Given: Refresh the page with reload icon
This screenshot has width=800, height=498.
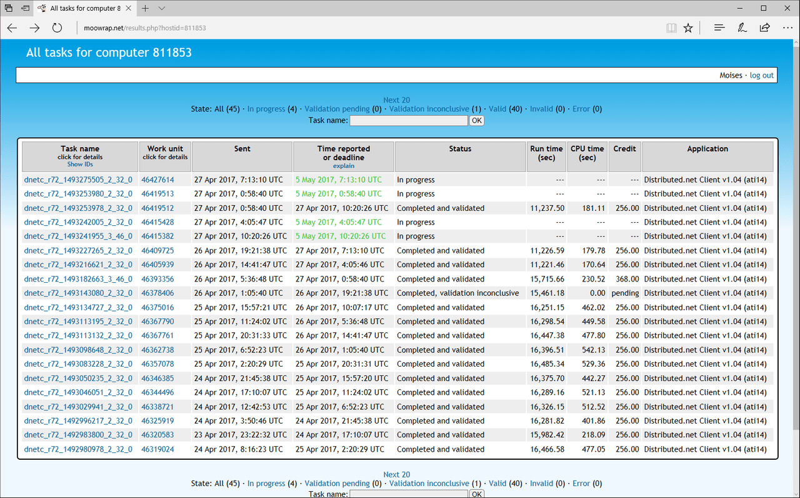Looking at the screenshot, I should click(x=57, y=28).
